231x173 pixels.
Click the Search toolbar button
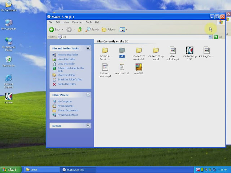(92, 30)
